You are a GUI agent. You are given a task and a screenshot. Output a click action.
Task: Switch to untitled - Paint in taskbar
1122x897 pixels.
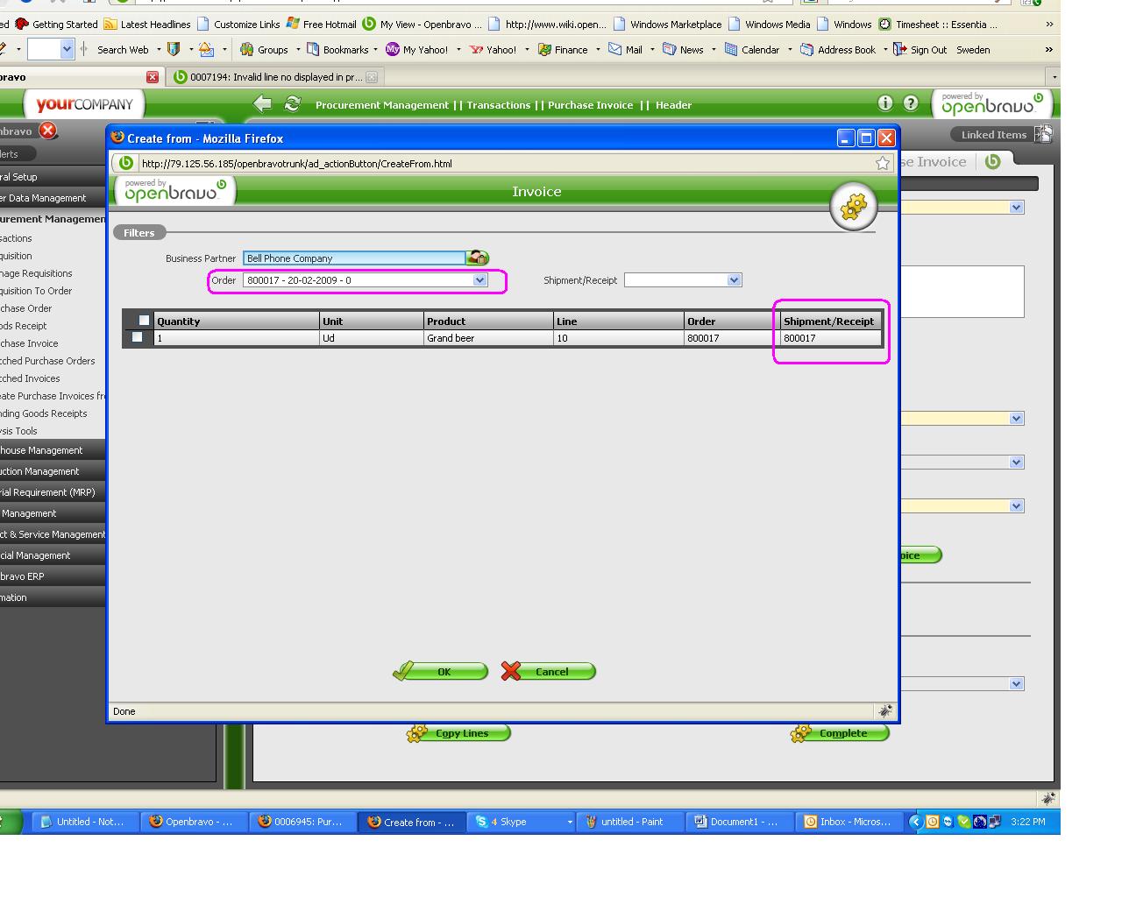coord(624,822)
